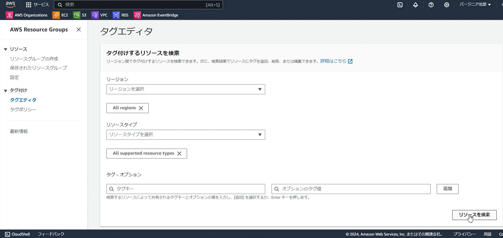Click the タグエディタ page heading
The height and width of the screenshot is (238, 503).
point(126,31)
